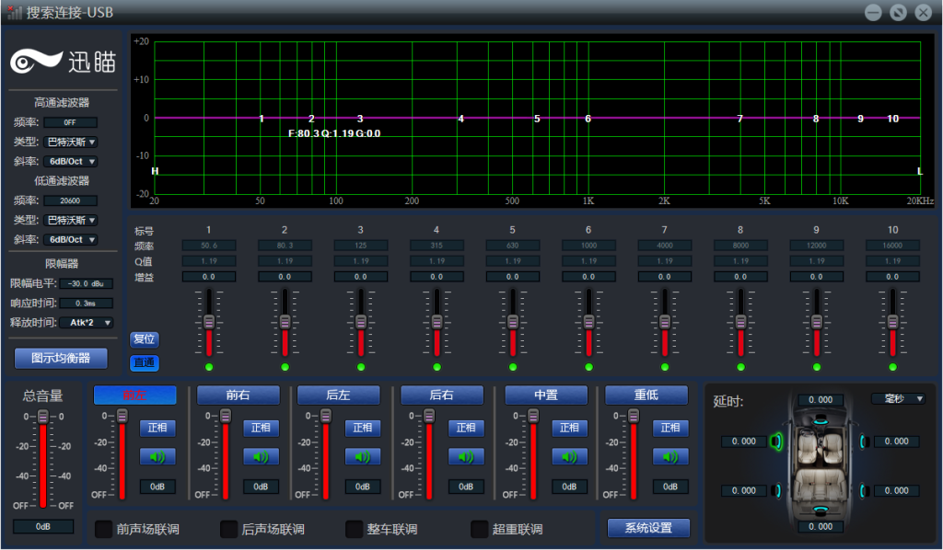The width and height of the screenshot is (943, 550).
Task: Select center speaker atop car diagram
Action: pyautogui.click(x=821, y=421)
